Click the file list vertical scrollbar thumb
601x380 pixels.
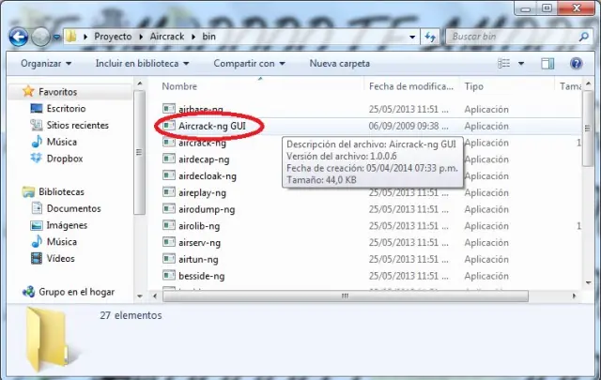[588, 129]
